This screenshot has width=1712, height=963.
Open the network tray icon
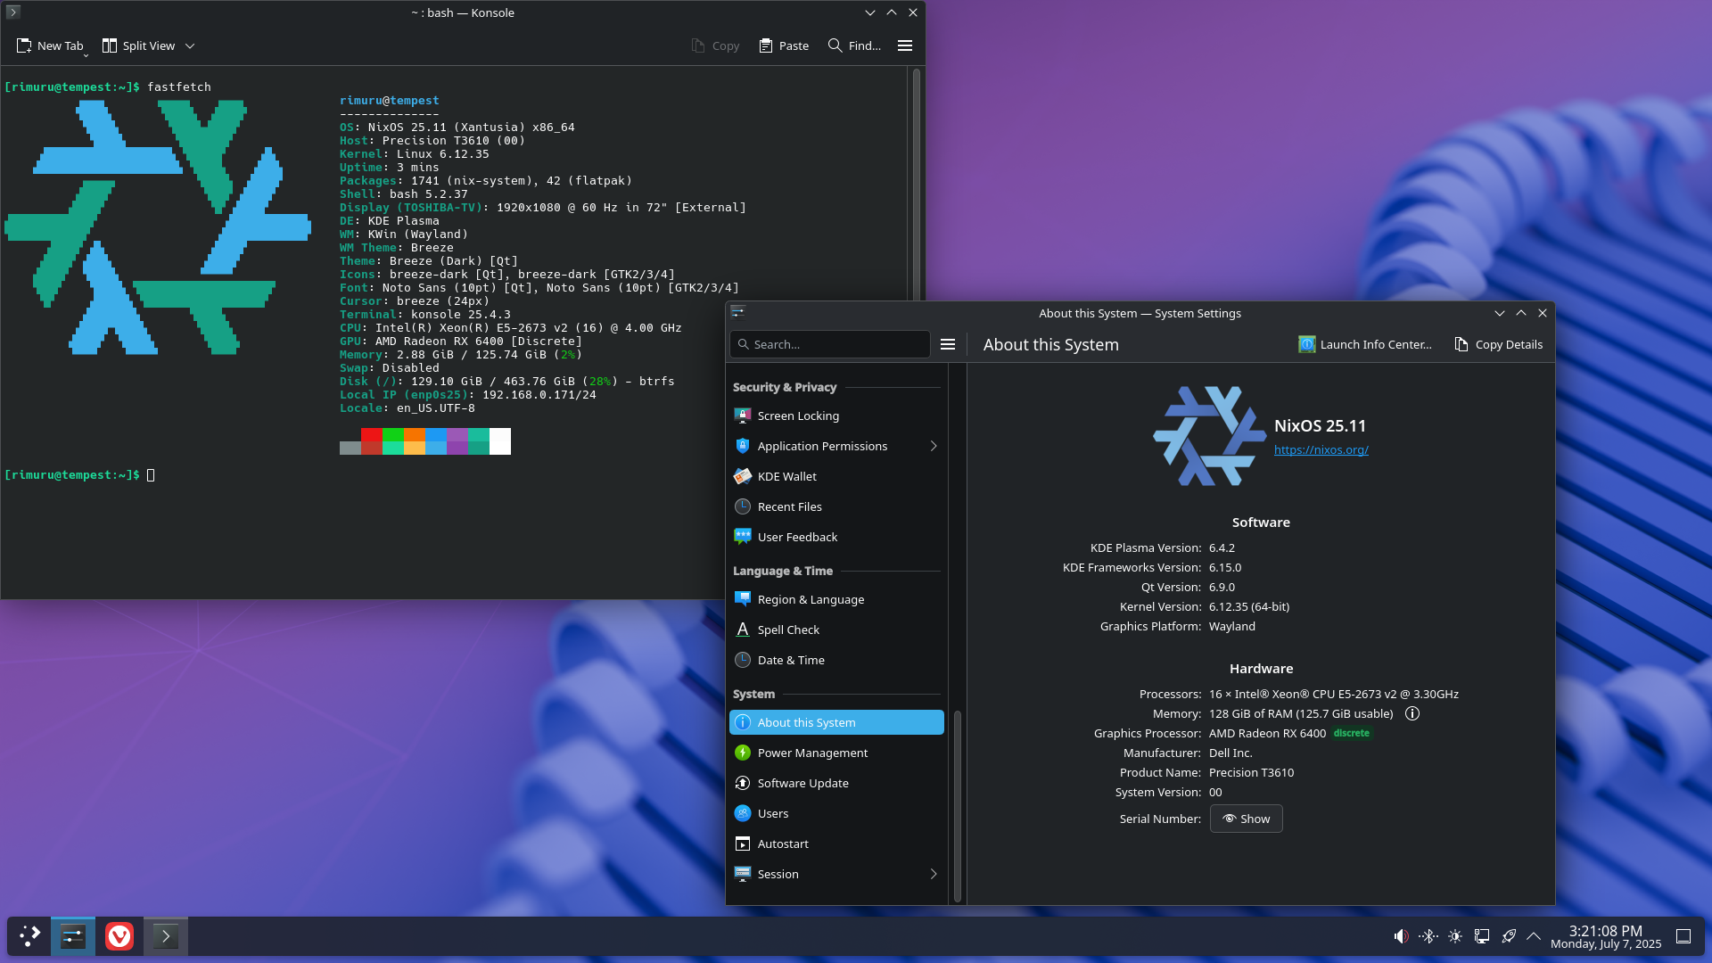coord(1481,936)
